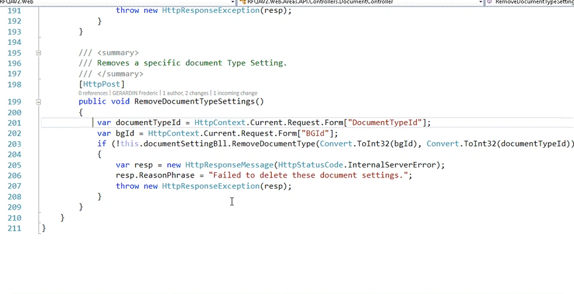The height and width of the screenshot is (294, 574).
Task: Collapse the summary comment block at line 195
Action: coord(38,53)
